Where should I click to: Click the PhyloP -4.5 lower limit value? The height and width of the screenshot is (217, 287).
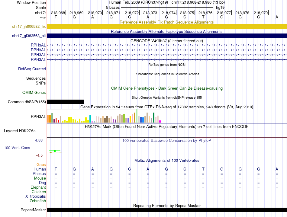coord(39,155)
